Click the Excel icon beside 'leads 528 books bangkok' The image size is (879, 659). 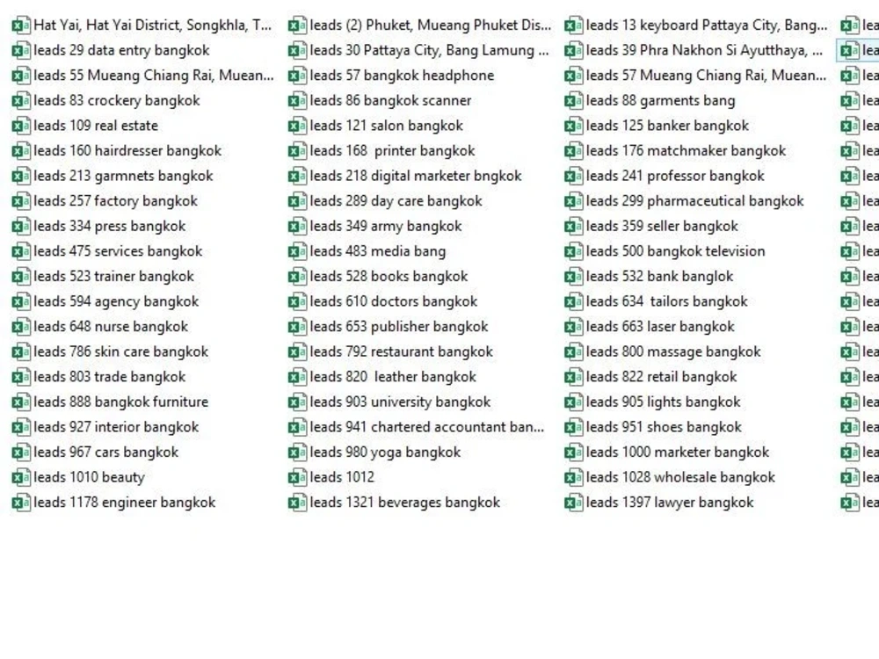(x=297, y=277)
